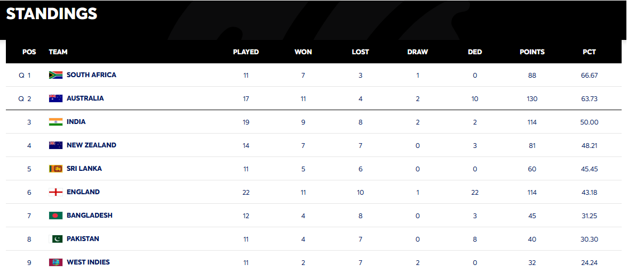The height and width of the screenshot is (273, 628).
Task: Click the Australia flag icon
Action: 56,98
